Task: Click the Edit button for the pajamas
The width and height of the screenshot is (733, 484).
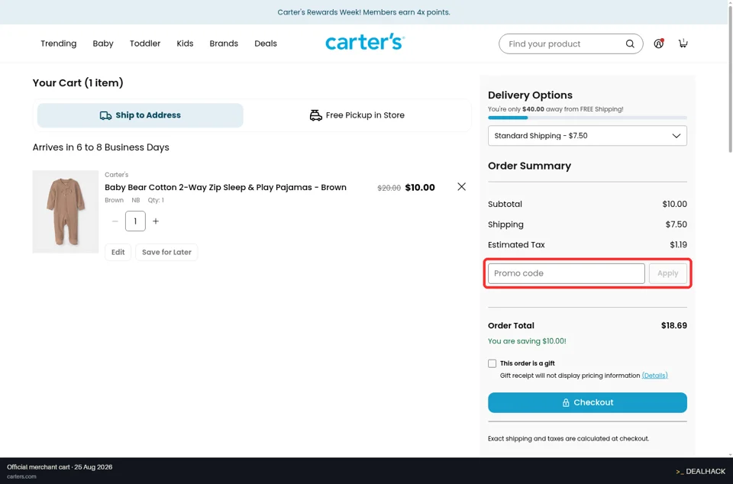Action: click(x=118, y=252)
